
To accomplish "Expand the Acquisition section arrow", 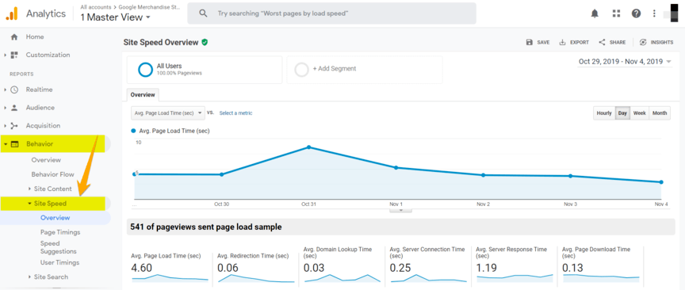I will (x=5, y=126).
